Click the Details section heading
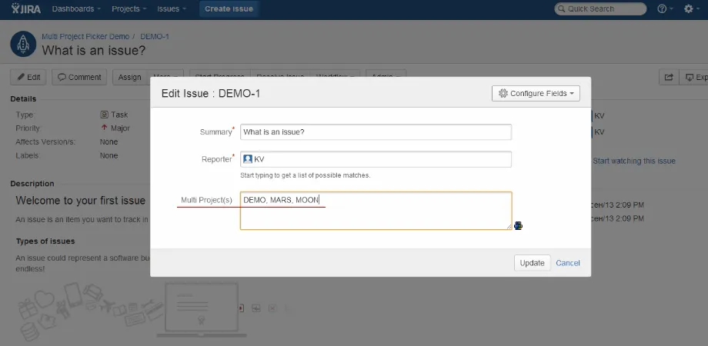Image resolution: width=708 pixels, height=346 pixels. 24,98
